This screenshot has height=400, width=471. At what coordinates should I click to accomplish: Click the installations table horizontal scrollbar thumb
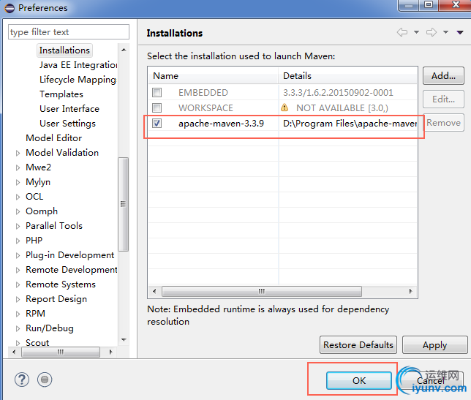[x=262, y=291]
